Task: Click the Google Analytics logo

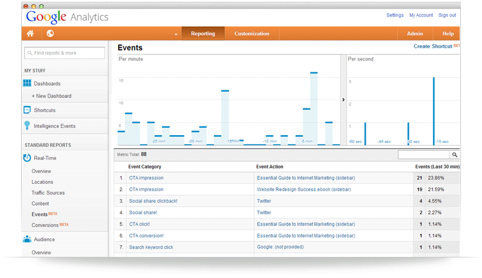Action: [x=67, y=17]
